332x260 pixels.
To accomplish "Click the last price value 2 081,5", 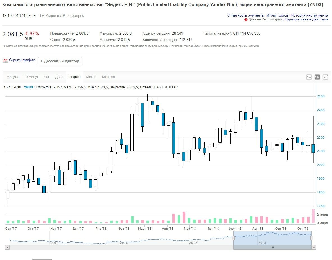I will 12,34.
